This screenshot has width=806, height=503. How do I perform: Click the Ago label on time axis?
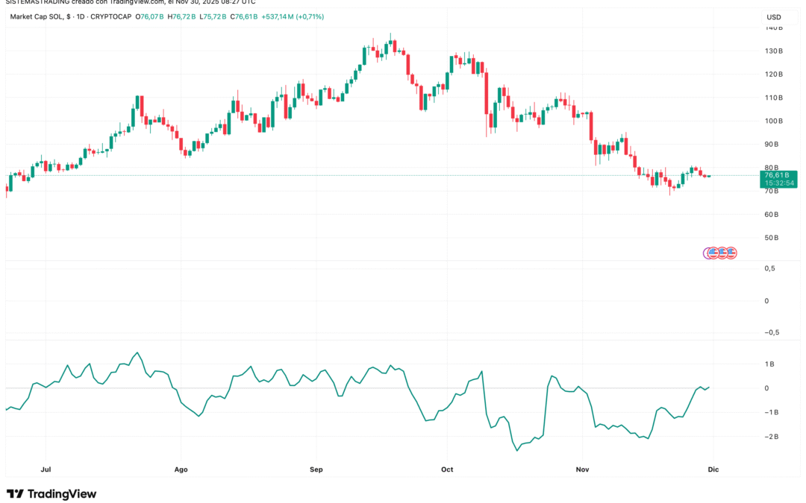point(180,469)
